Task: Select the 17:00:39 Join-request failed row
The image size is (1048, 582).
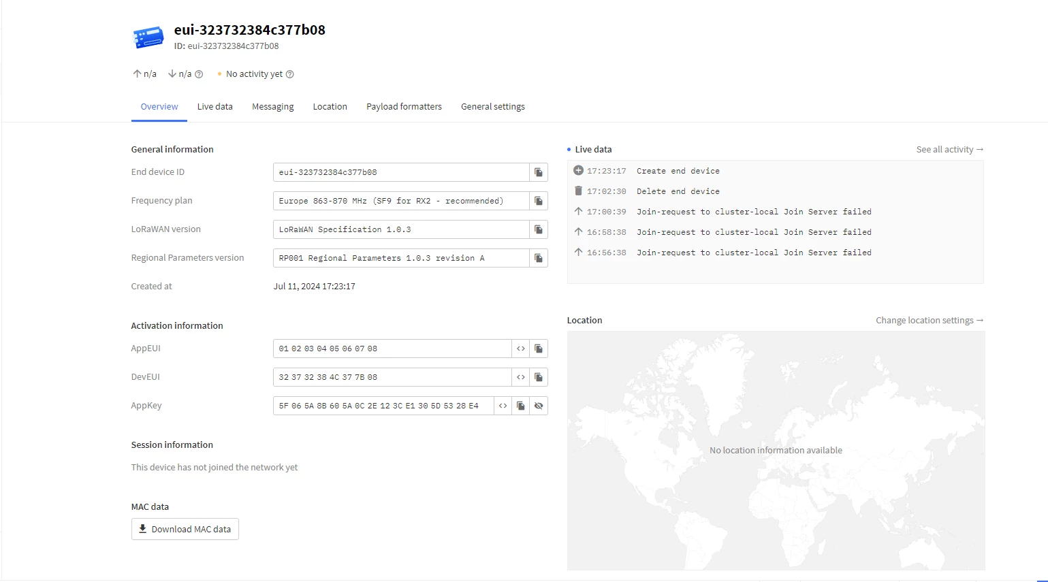Action: click(x=775, y=212)
